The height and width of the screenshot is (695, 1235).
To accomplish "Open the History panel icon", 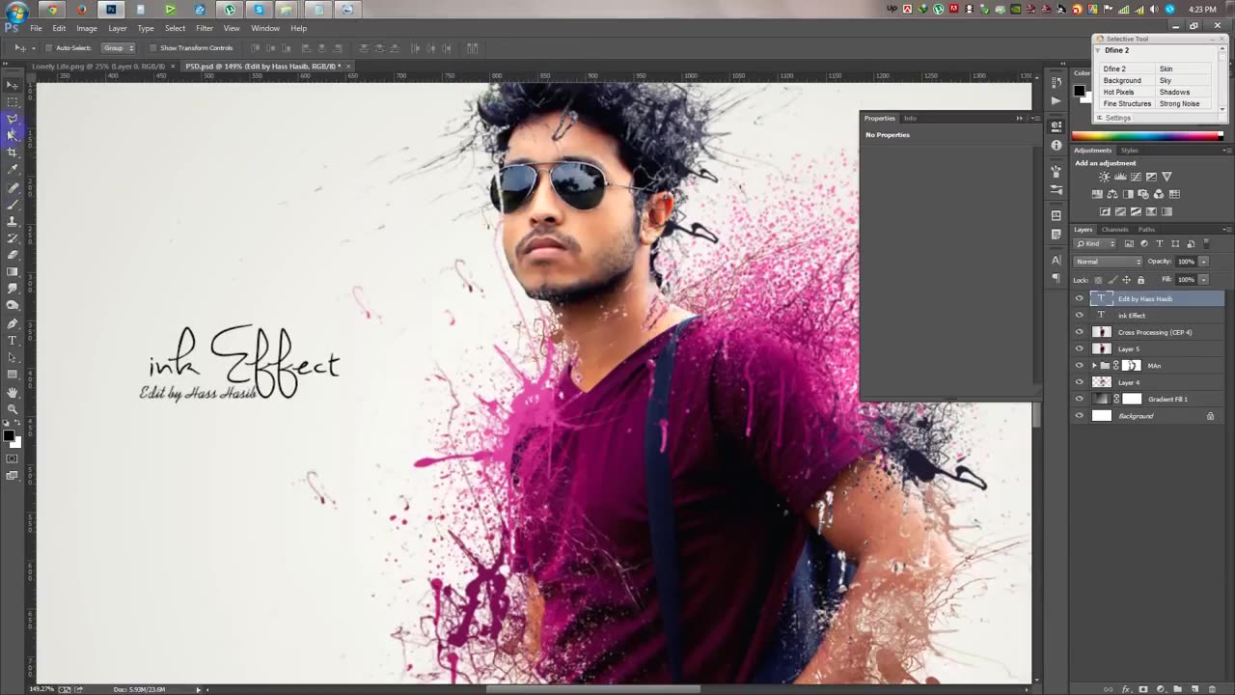I will (x=1057, y=82).
